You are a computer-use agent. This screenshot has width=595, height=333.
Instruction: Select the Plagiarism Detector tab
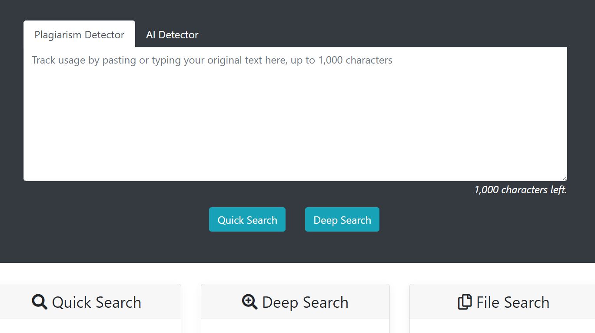tap(79, 35)
